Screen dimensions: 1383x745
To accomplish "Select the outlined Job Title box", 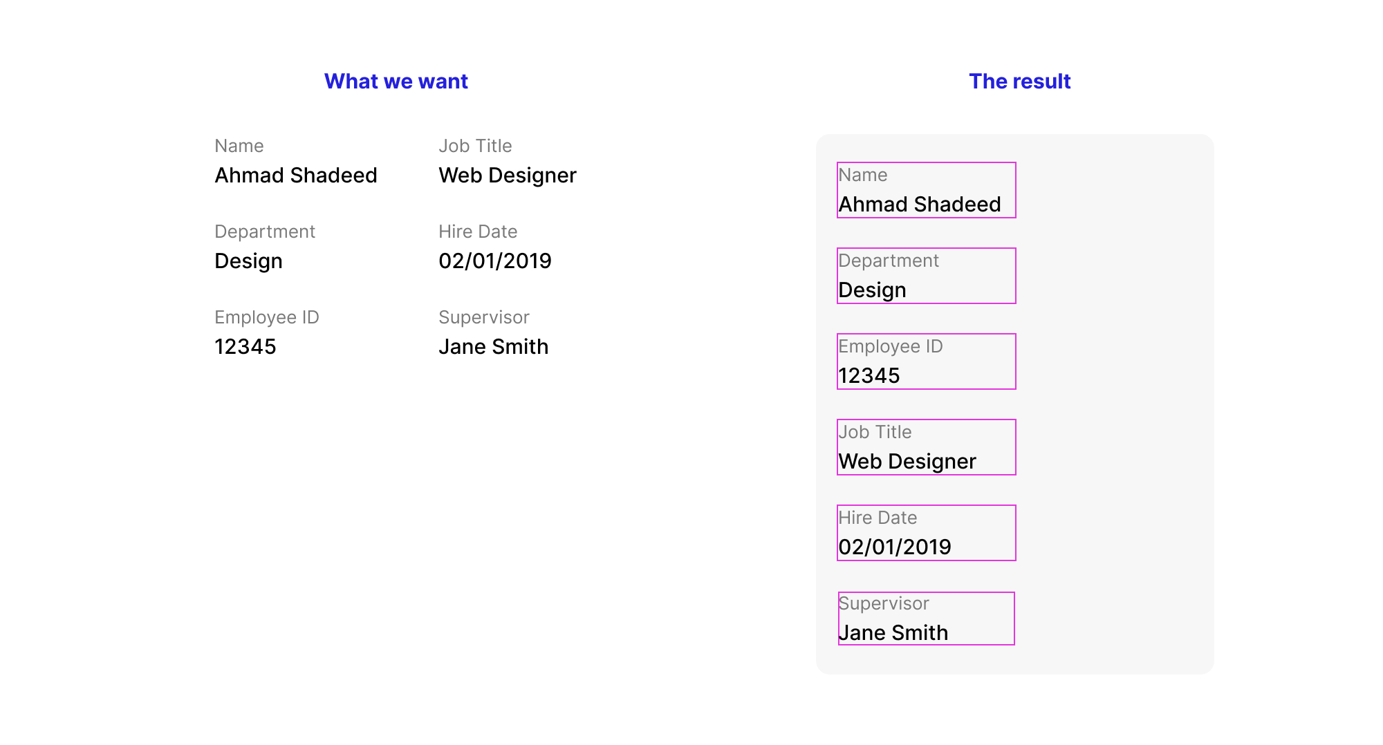I will coord(926,447).
